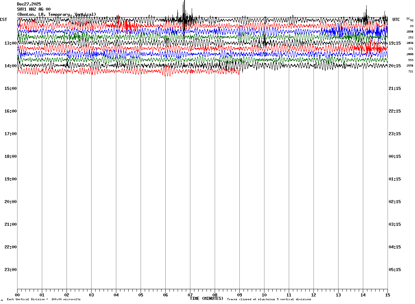Click minute tick label 03 on time axis
This screenshot has width=415, height=304.
[91, 295]
